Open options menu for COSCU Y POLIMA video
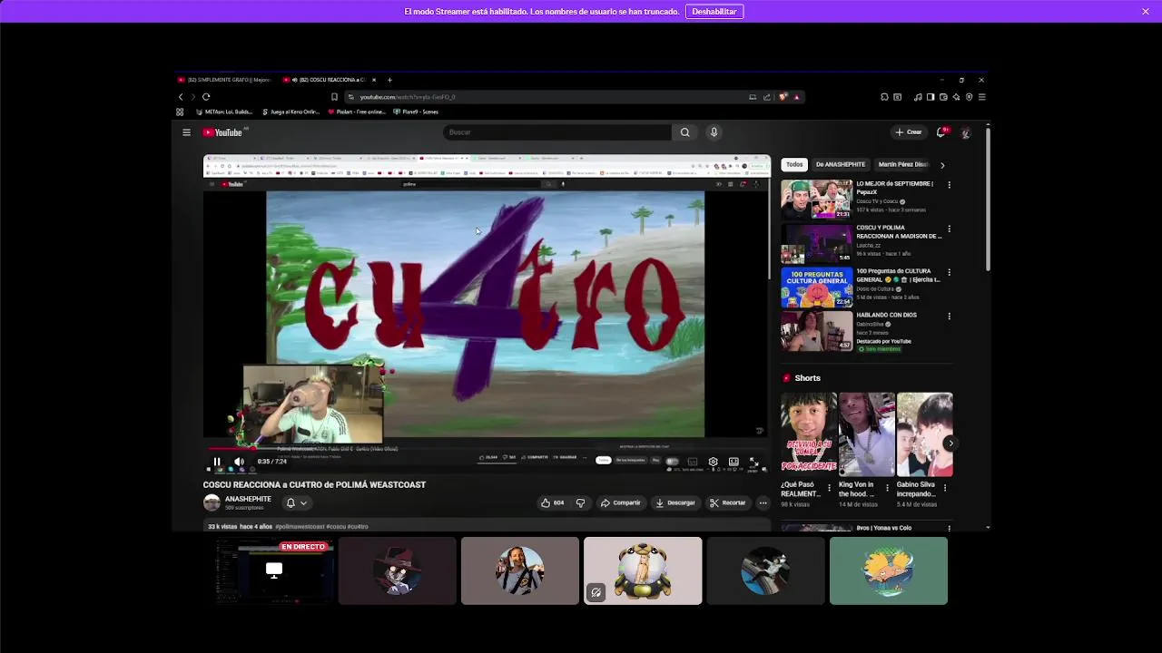 click(x=949, y=229)
